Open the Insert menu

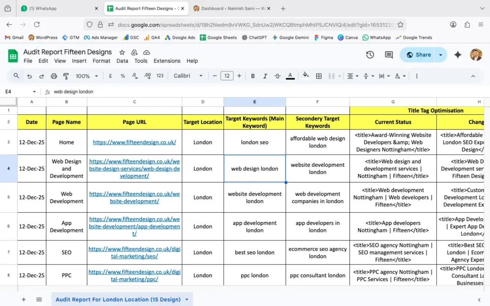79,61
